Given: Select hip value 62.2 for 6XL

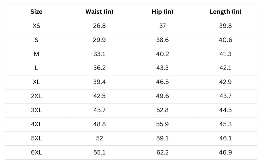Looking at the screenshot, I should coord(162,152).
